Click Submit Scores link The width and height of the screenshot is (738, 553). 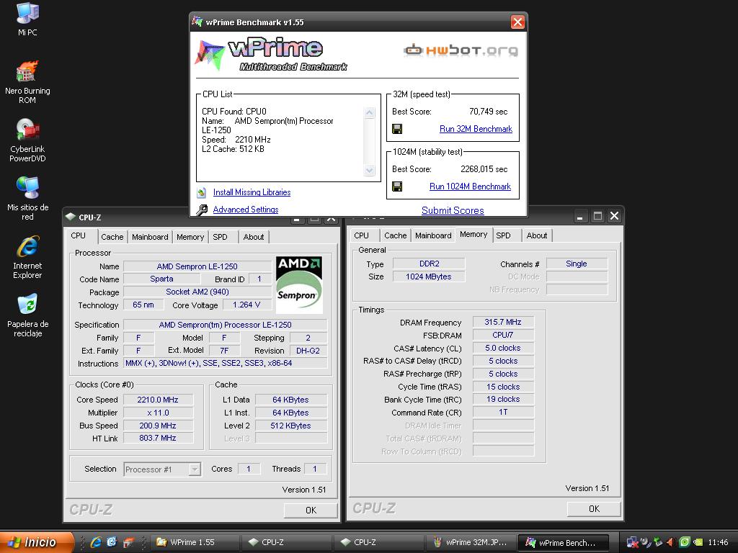453,211
